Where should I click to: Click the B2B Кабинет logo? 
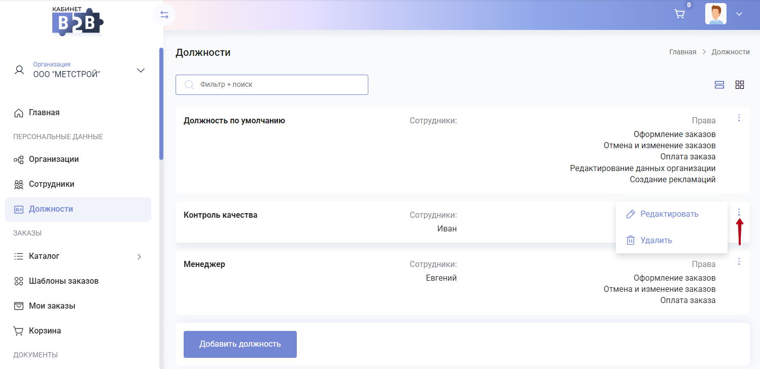78,21
